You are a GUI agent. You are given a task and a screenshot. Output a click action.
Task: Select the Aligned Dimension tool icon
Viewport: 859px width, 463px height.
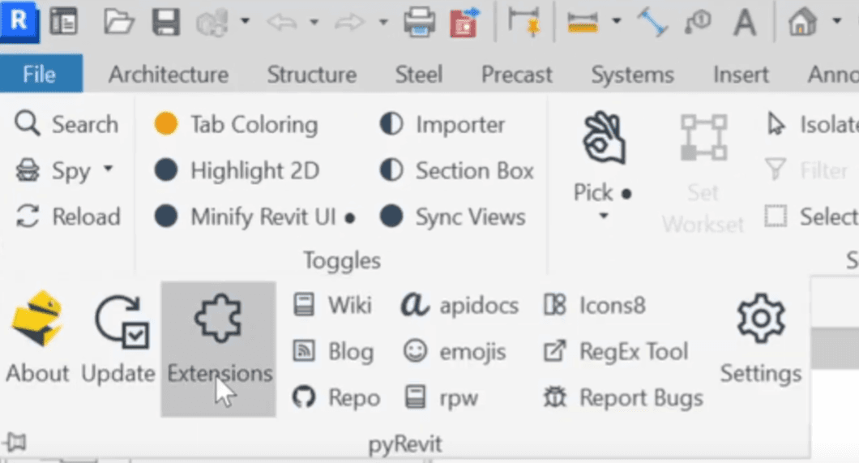click(x=524, y=22)
